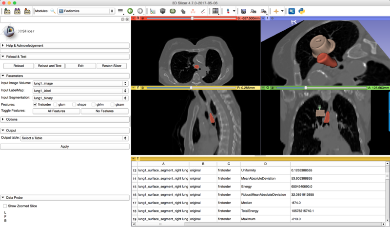This screenshot has height=227, width=390.
Task: Click the Restart Slicer button
Action: (112, 66)
